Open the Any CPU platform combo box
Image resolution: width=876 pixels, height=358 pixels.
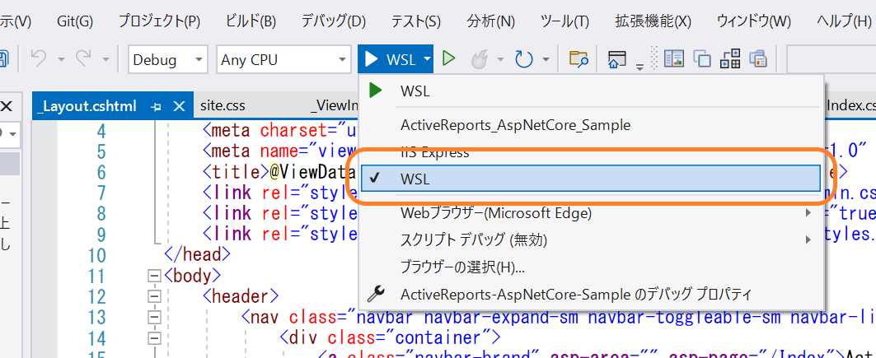point(283,59)
